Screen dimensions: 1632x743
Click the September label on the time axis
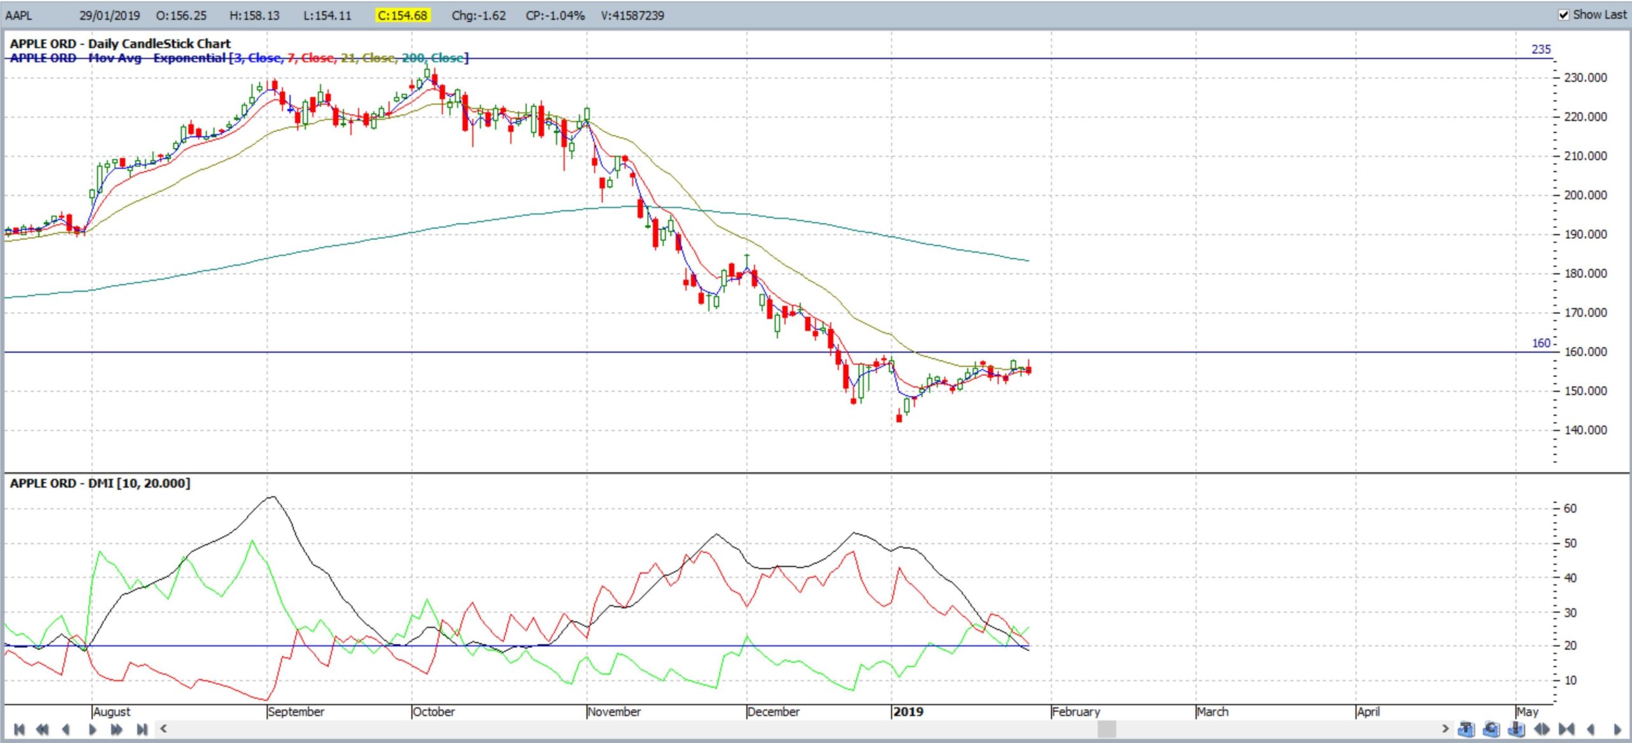coord(296,711)
